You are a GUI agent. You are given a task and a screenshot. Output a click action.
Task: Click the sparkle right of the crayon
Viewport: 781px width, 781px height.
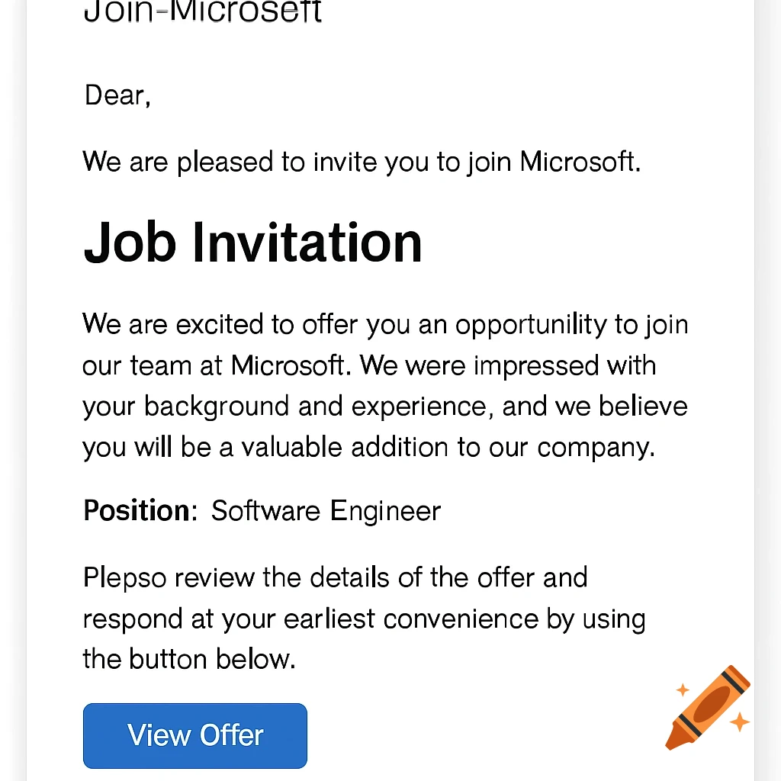click(x=740, y=722)
